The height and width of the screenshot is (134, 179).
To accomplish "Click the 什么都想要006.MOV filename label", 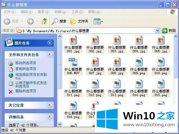I will pos(73,71).
